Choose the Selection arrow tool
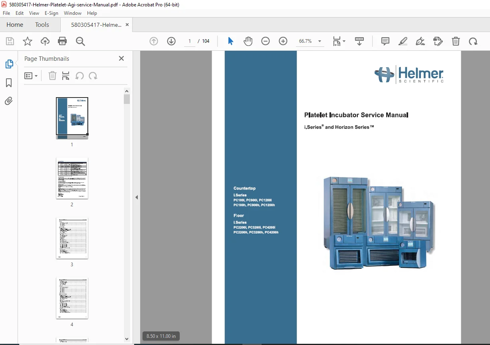Viewport: 490px width, 345px height. [230, 41]
